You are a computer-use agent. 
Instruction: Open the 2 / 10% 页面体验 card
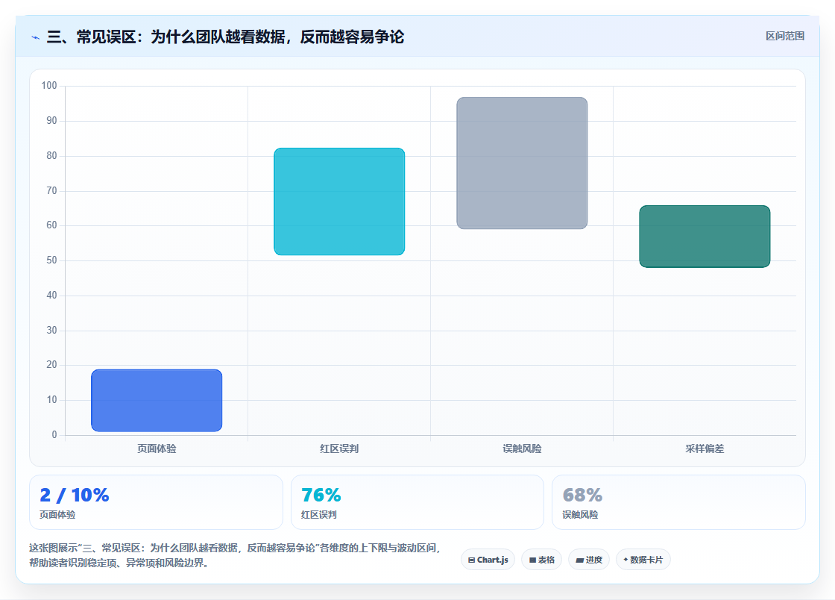click(x=156, y=502)
